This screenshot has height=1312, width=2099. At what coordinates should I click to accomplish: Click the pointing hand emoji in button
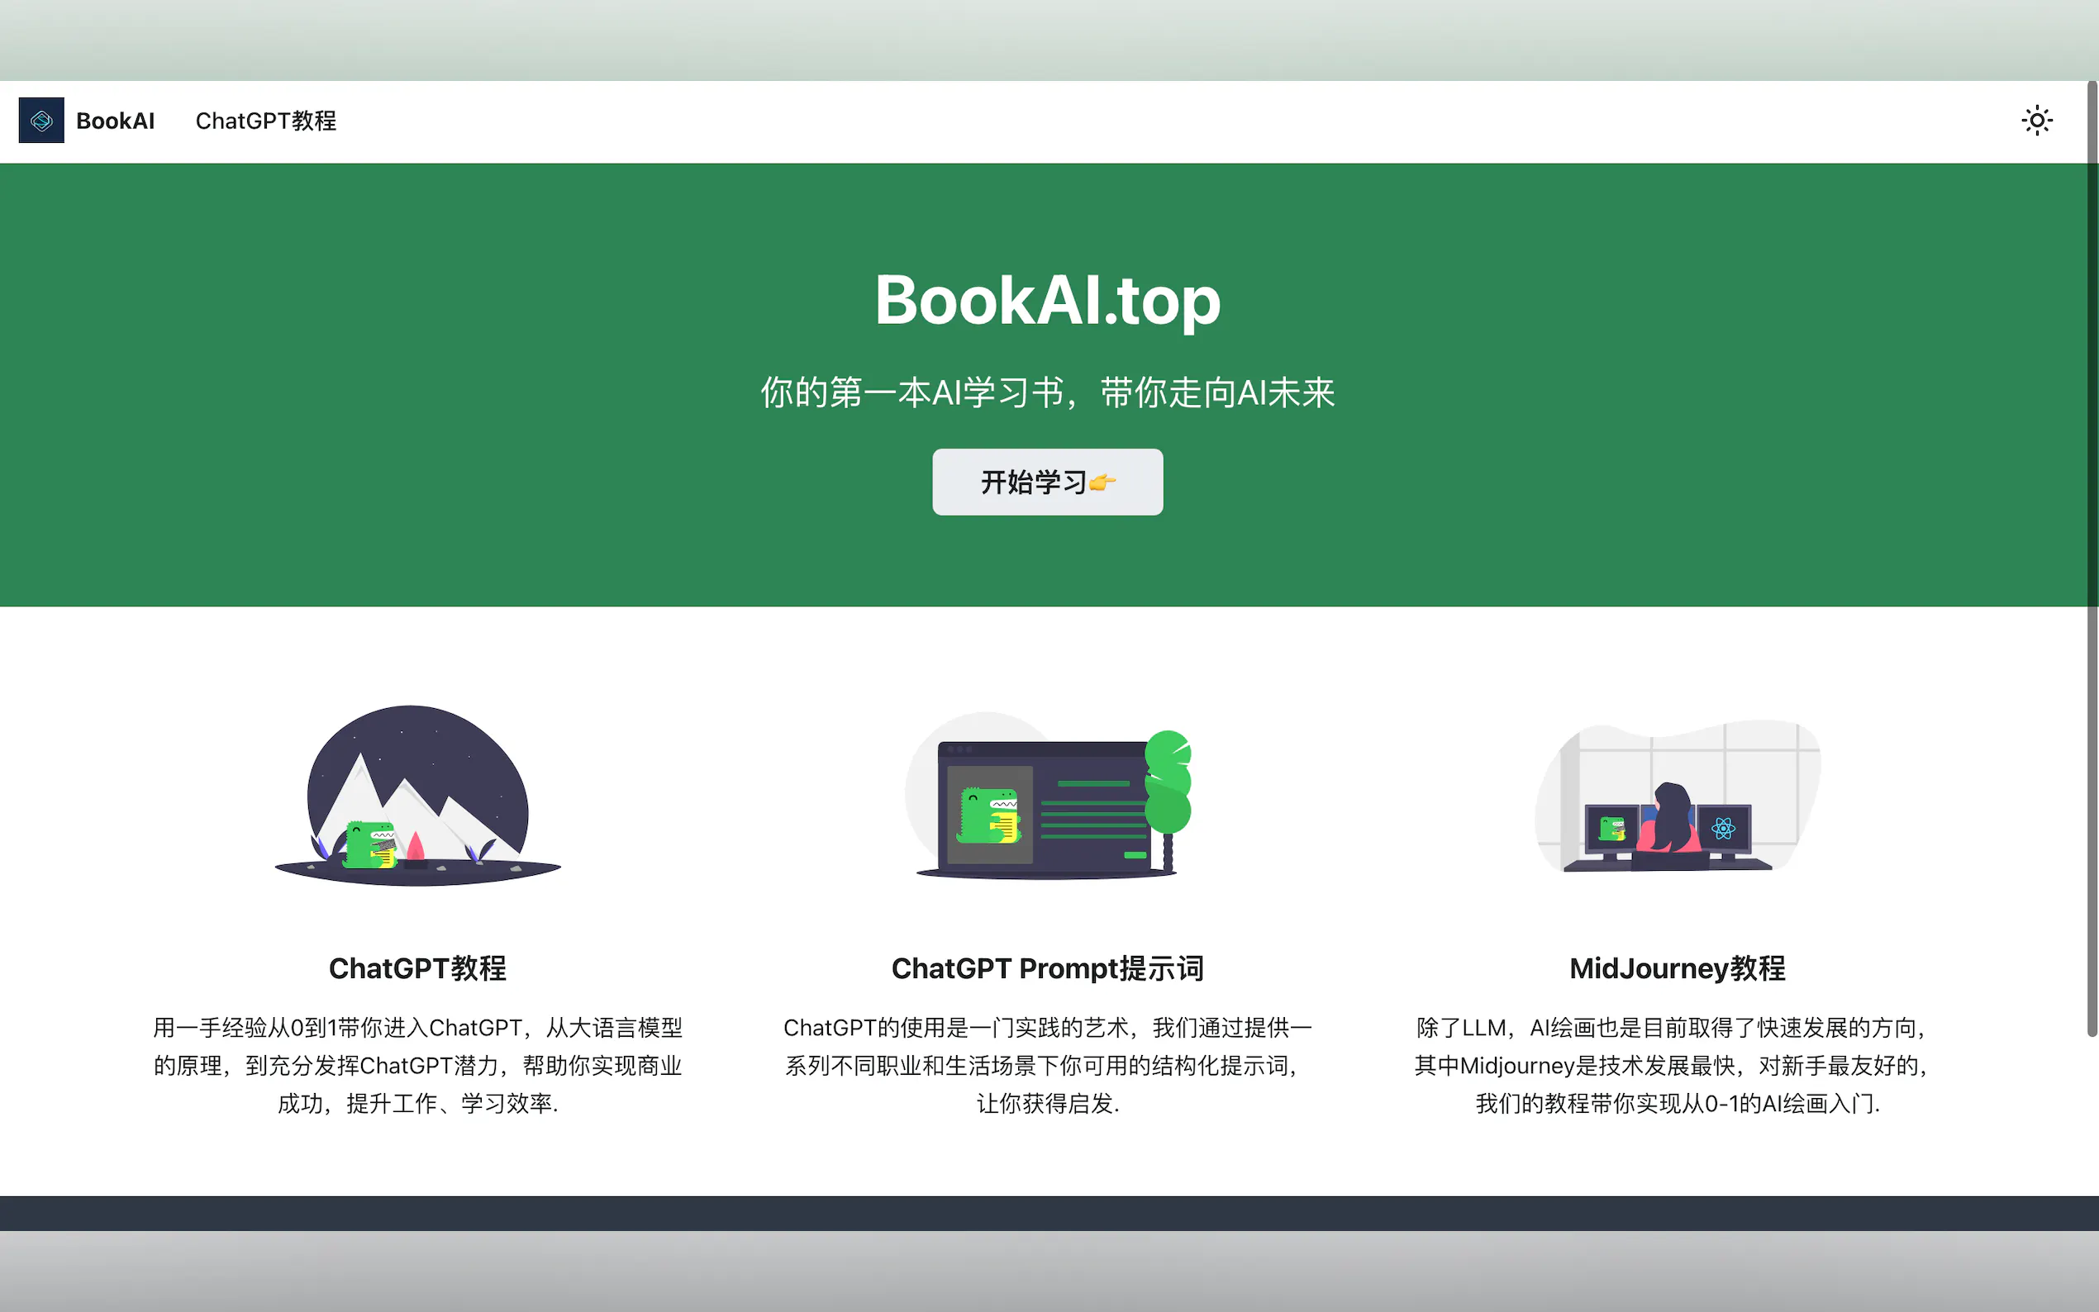pyautogui.click(x=1102, y=482)
